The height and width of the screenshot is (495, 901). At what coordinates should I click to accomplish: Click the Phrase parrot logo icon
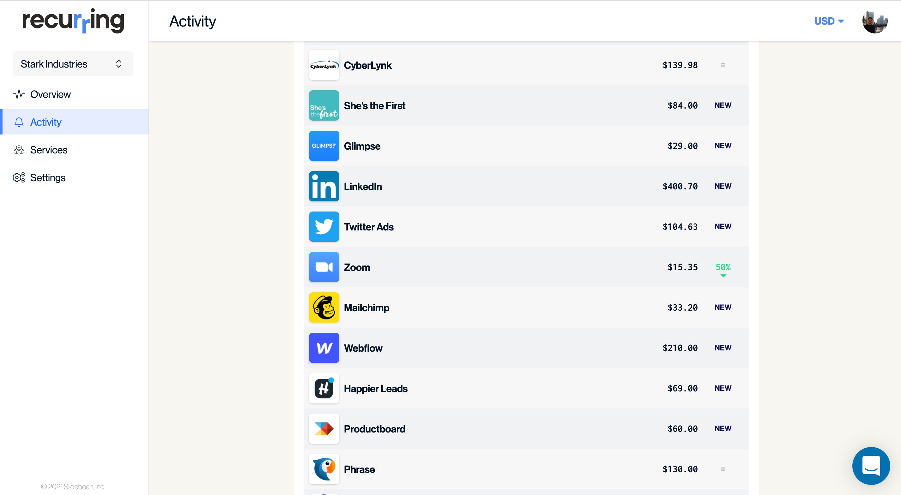[x=324, y=469]
